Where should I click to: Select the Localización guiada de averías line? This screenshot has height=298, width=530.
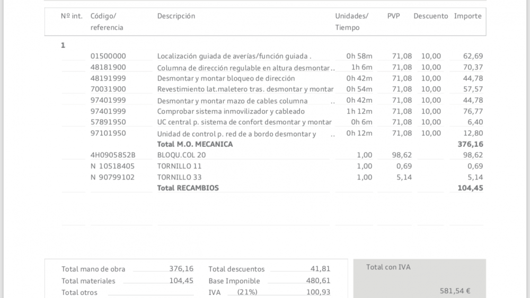pyautogui.click(x=234, y=56)
